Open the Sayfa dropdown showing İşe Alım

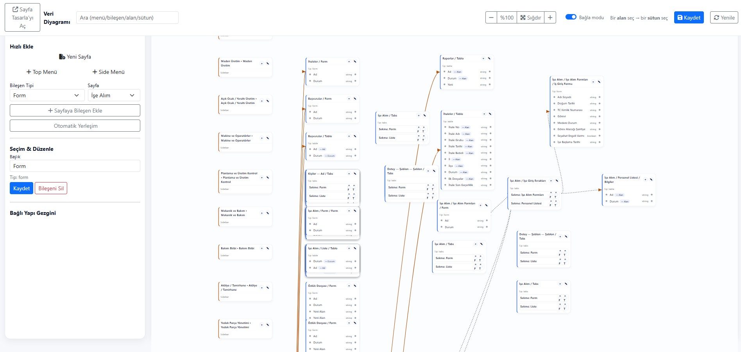click(113, 95)
